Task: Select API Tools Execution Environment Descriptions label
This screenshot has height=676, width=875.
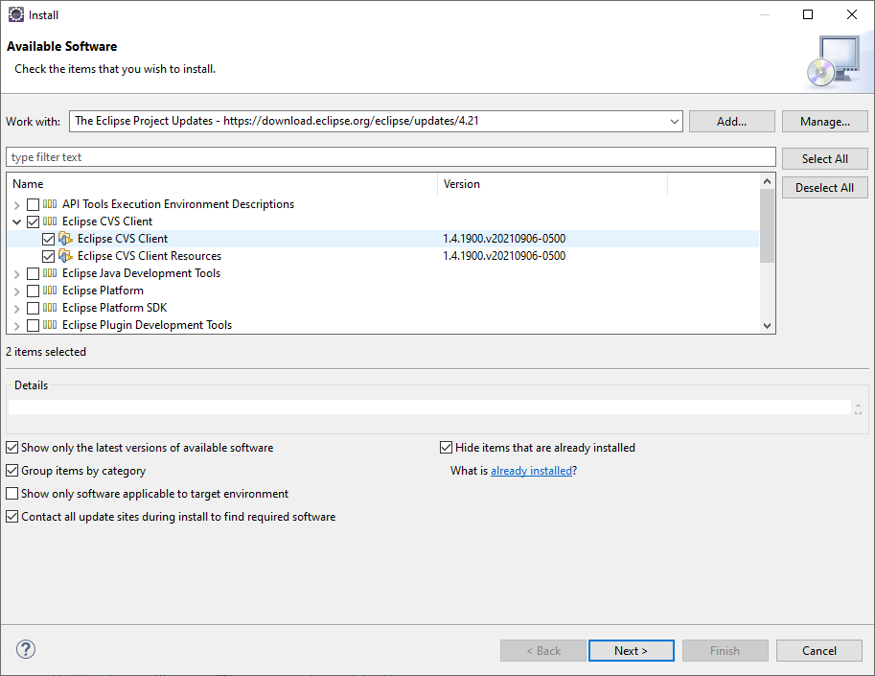Action: point(178,203)
